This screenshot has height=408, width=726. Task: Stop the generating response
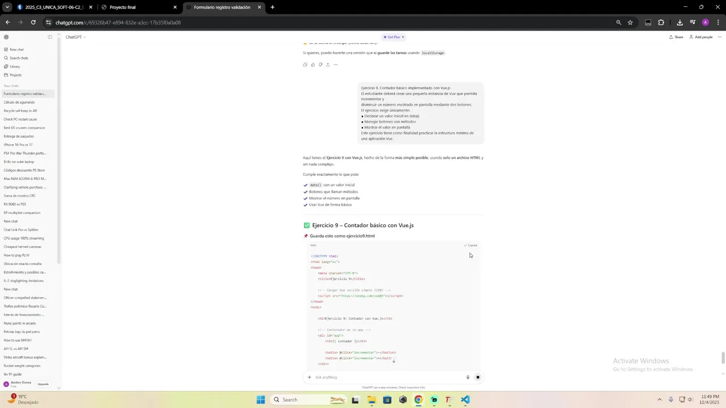pos(478,377)
